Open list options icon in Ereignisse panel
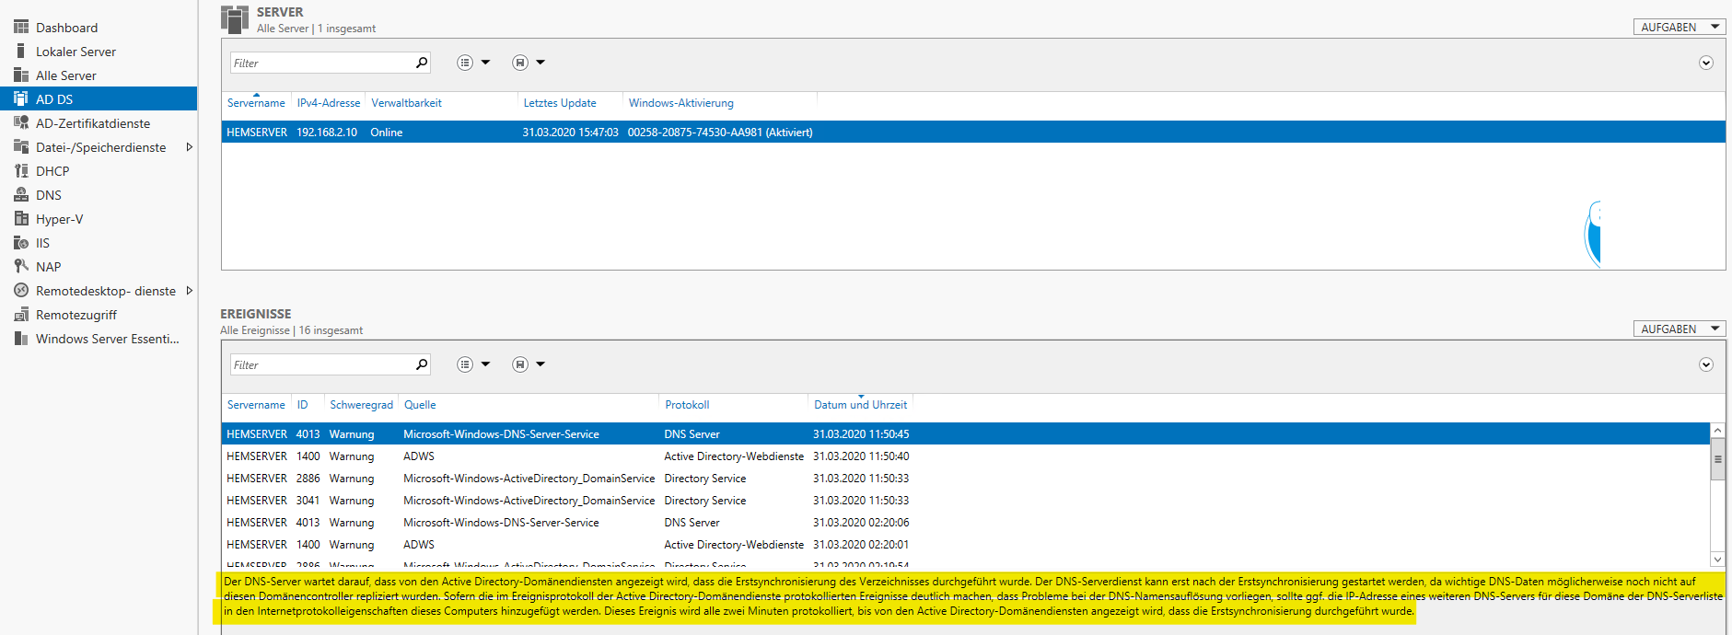The image size is (1732, 635). pyautogui.click(x=465, y=364)
